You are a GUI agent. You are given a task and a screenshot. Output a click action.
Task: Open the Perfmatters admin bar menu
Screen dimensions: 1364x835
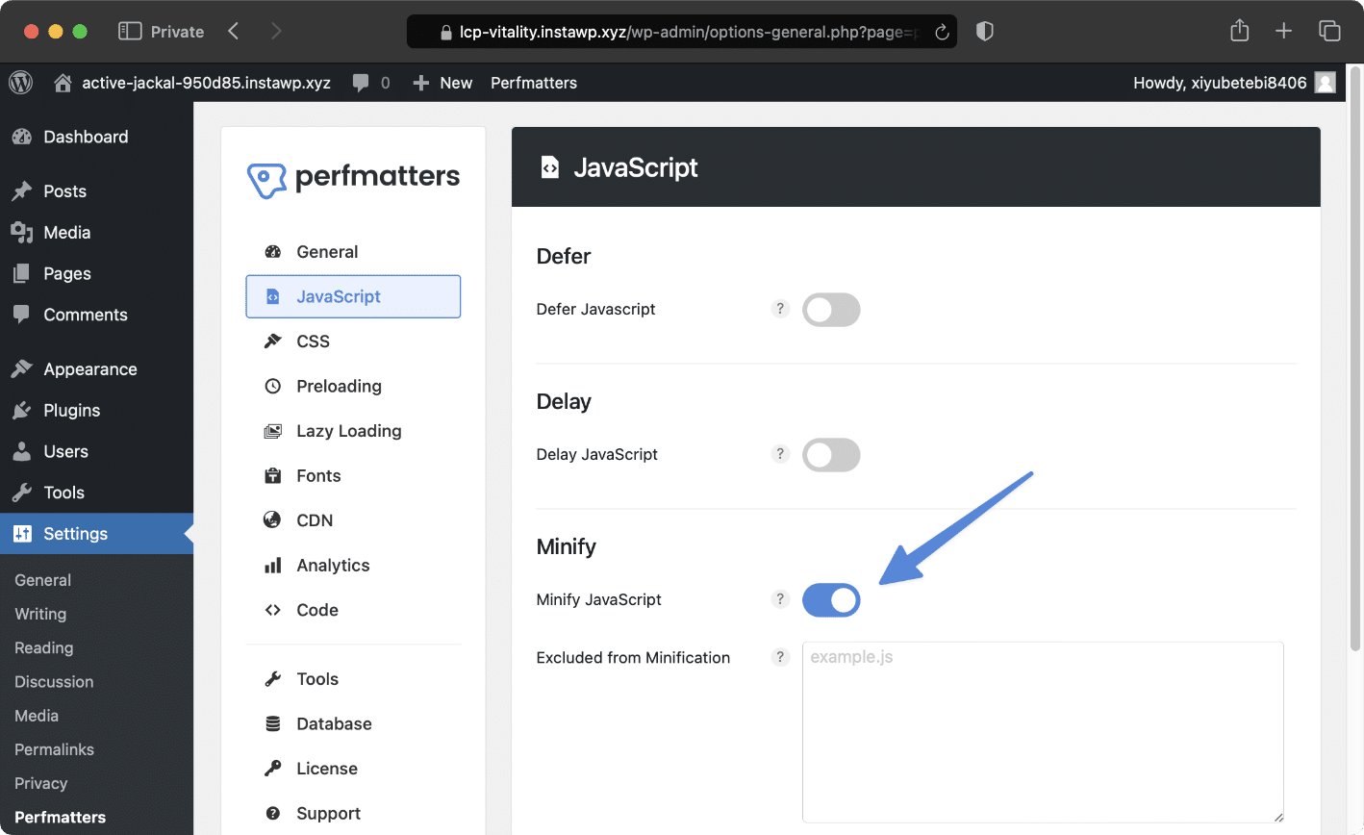coord(533,83)
